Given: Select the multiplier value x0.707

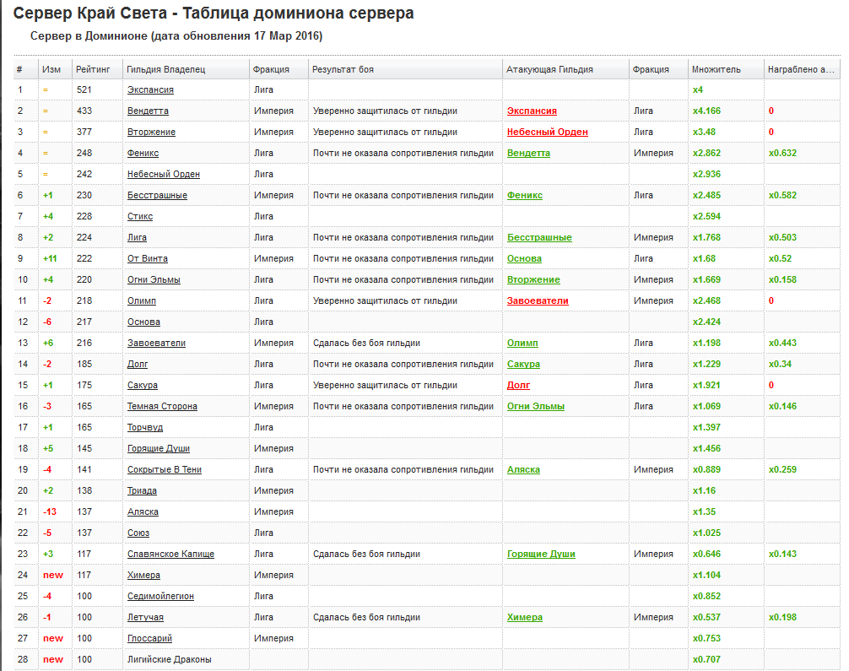Looking at the screenshot, I should 706,660.
